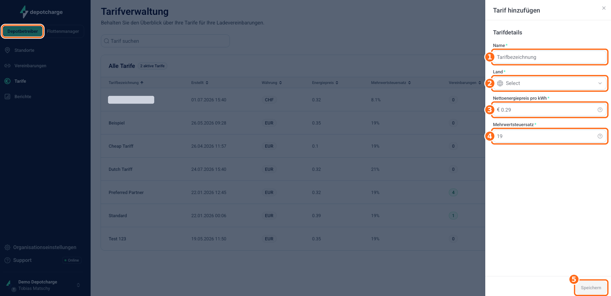This screenshot has width=611, height=296.
Task: Click the Tobias Matschy user name
Action: [x=34, y=288]
